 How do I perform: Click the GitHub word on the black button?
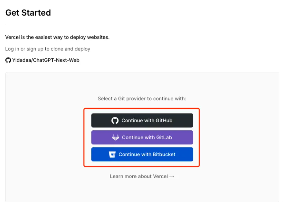(164, 120)
